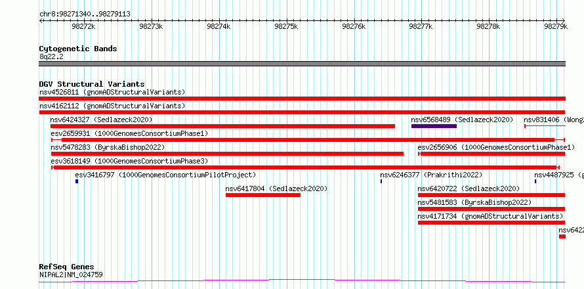Select the blue nsv4487925 marker

(535, 181)
